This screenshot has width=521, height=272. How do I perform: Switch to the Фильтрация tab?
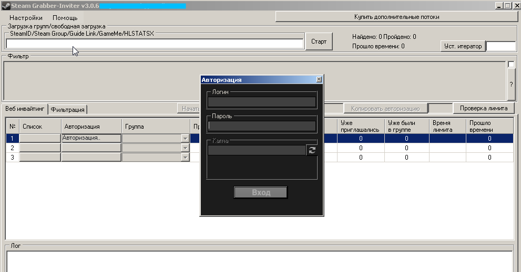(x=67, y=109)
